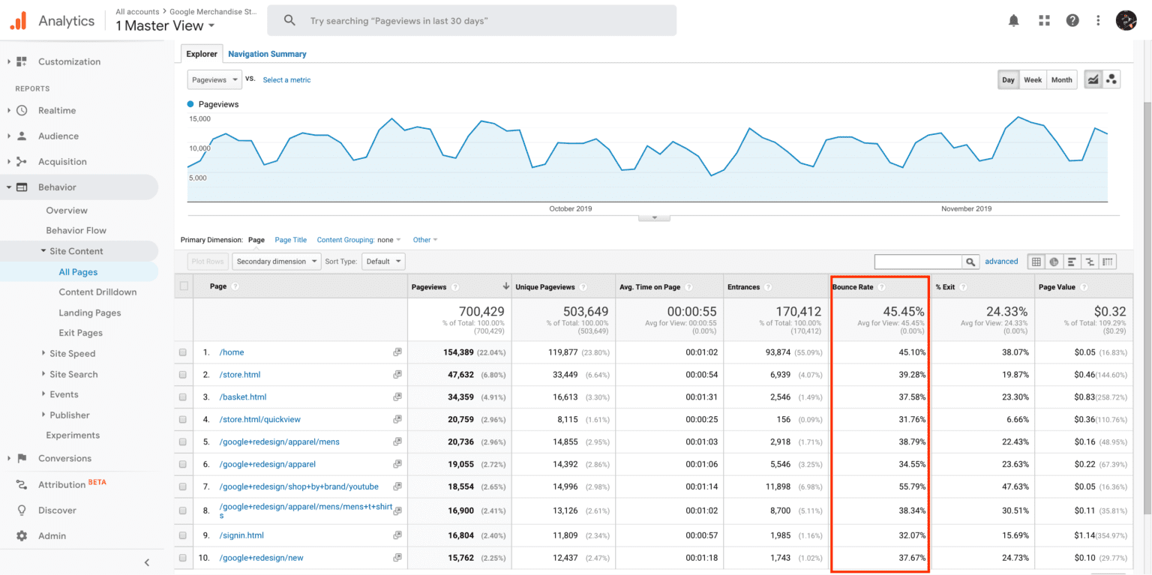Open Behavior Flow report

pos(76,230)
